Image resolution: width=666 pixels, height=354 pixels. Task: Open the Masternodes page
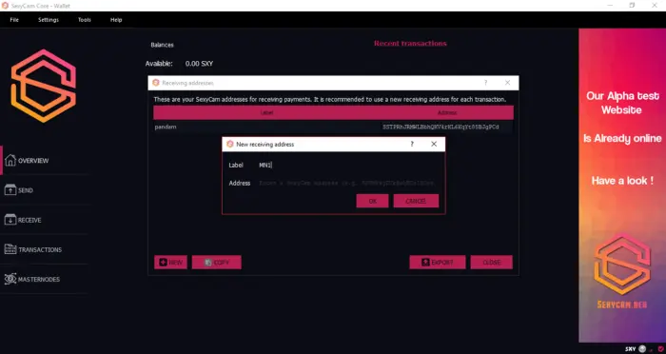point(31,279)
